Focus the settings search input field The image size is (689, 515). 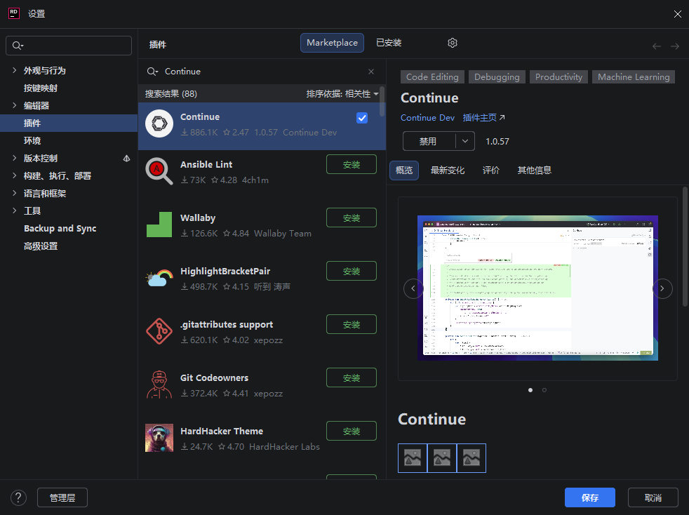pos(69,46)
